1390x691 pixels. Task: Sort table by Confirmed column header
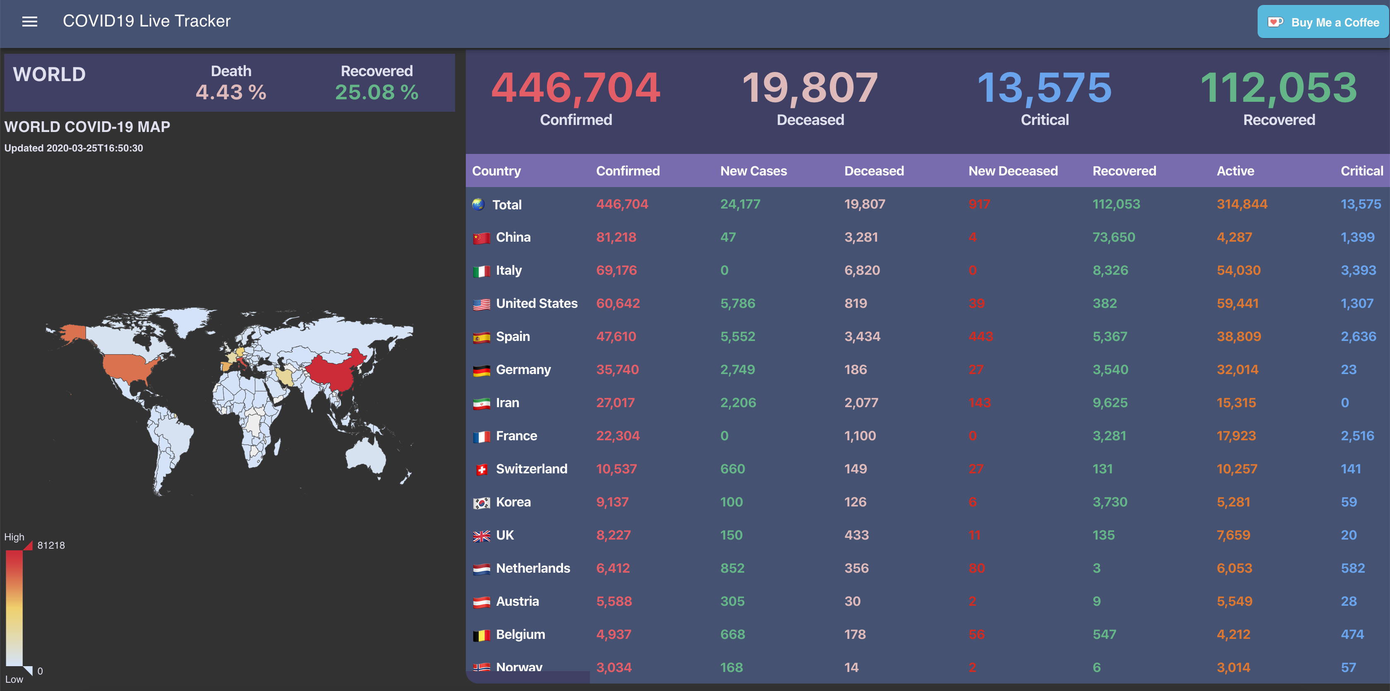point(628,171)
